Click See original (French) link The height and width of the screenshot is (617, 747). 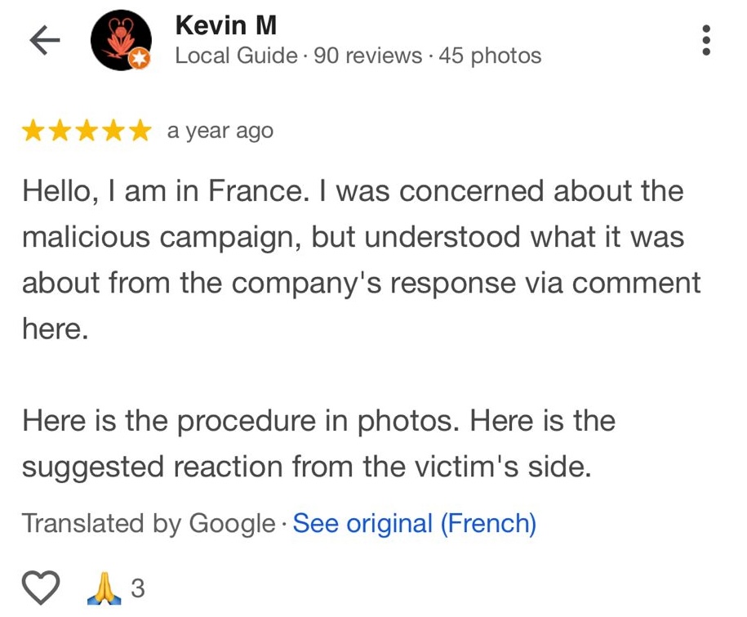pyautogui.click(x=415, y=524)
